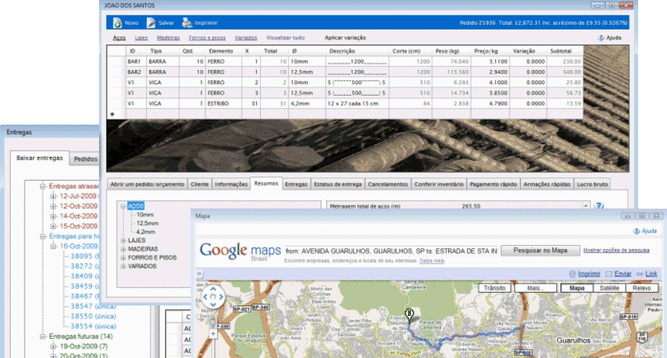Click the green route start marker on map
Screen dimensions: 667x358
point(409,314)
